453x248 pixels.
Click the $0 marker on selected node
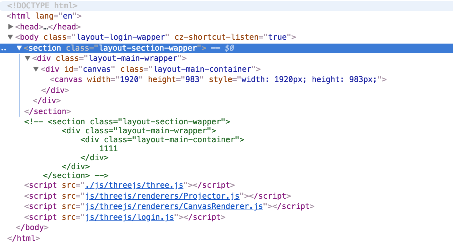pyautogui.click(x=230, y=48)
